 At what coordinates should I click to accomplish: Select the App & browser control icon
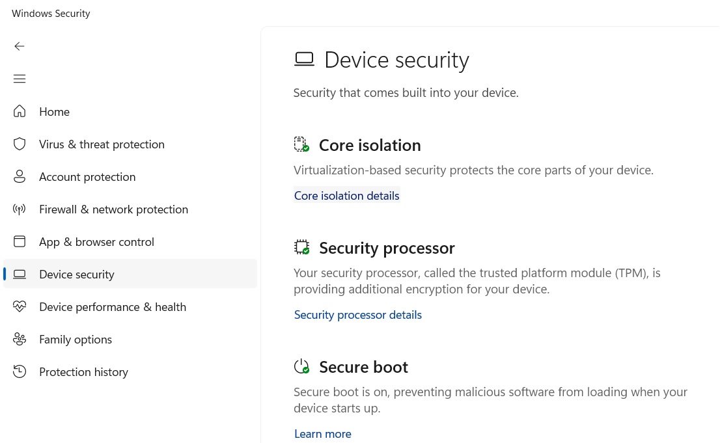tap(20, 241)
